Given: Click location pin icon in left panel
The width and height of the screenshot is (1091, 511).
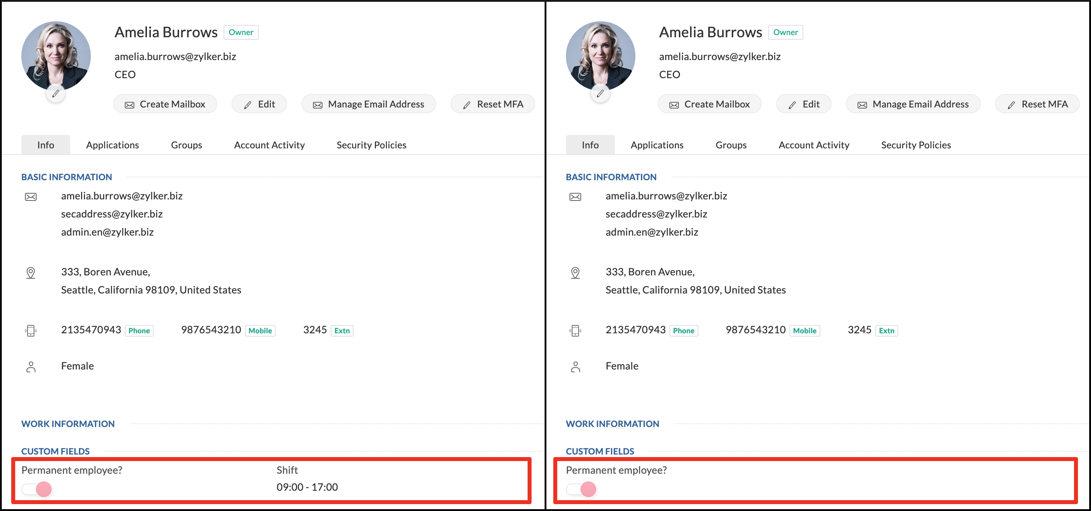Looking at the screenshot, I should tap(31, 273).
